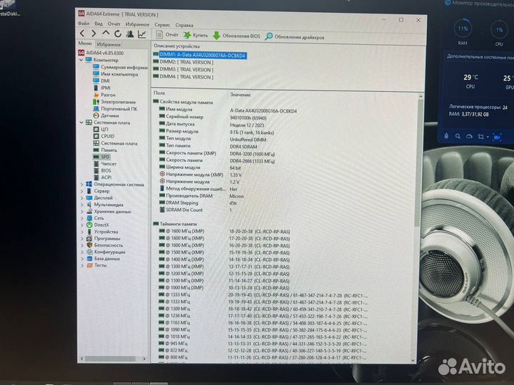The width and height of the screenshot is (514, 385).
Task: Open the Избранное menu in menu bar
Action: point(137,24)
